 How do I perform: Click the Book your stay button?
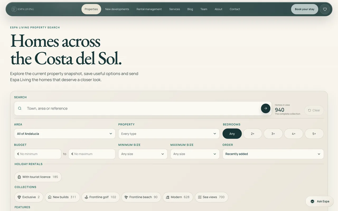[305, 9]
